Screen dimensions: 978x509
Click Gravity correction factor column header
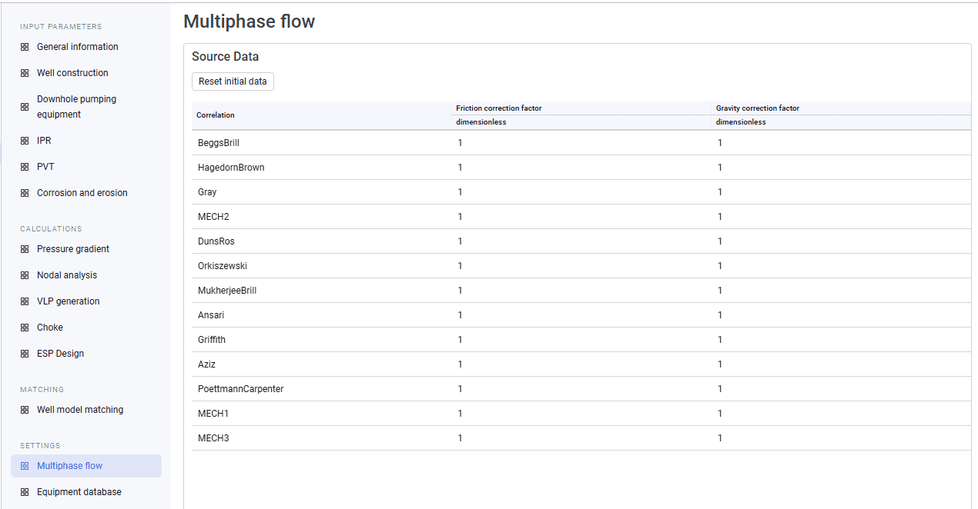pos(841,108)
